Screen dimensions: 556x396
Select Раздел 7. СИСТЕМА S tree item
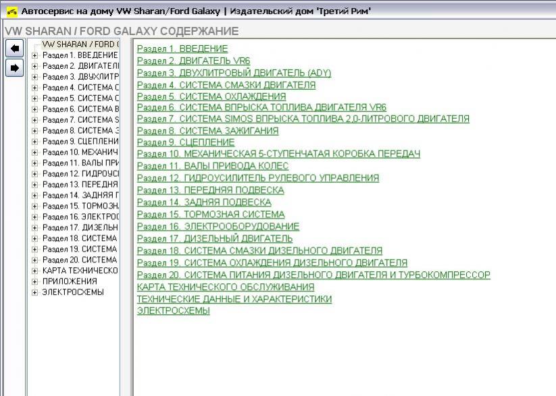pyautogui.click(x=81, y=119)
